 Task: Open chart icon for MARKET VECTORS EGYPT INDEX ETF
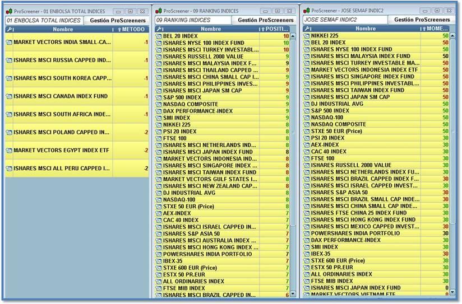[x=9, y=151]
